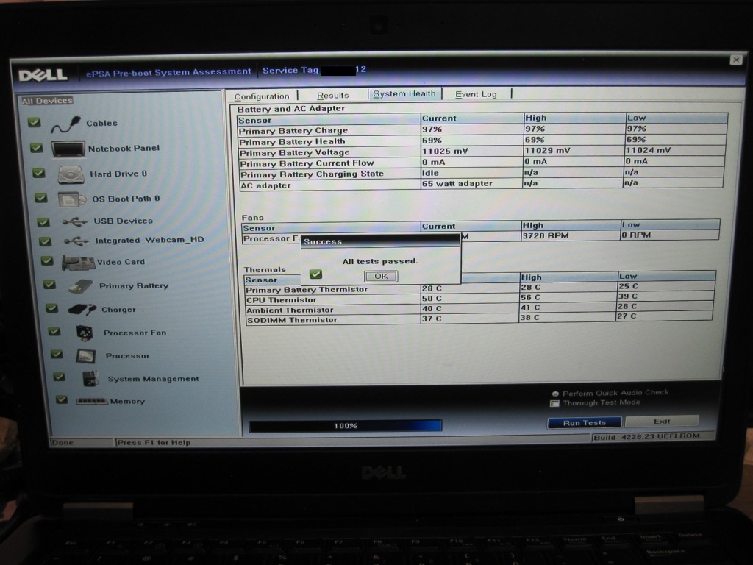Click the Primary Battery Current Flow label

[x=307, y=164]
